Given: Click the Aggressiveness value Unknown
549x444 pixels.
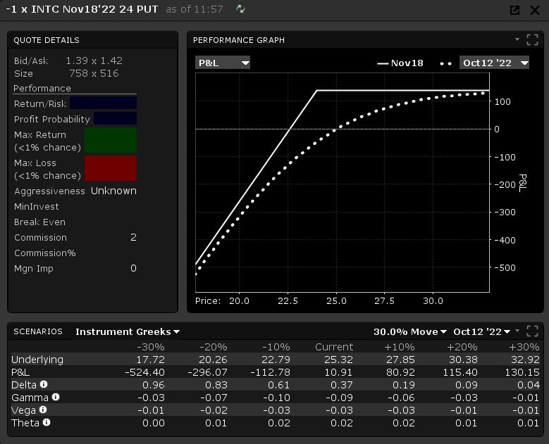Looking at the screenshot, I should pos(113,191).
